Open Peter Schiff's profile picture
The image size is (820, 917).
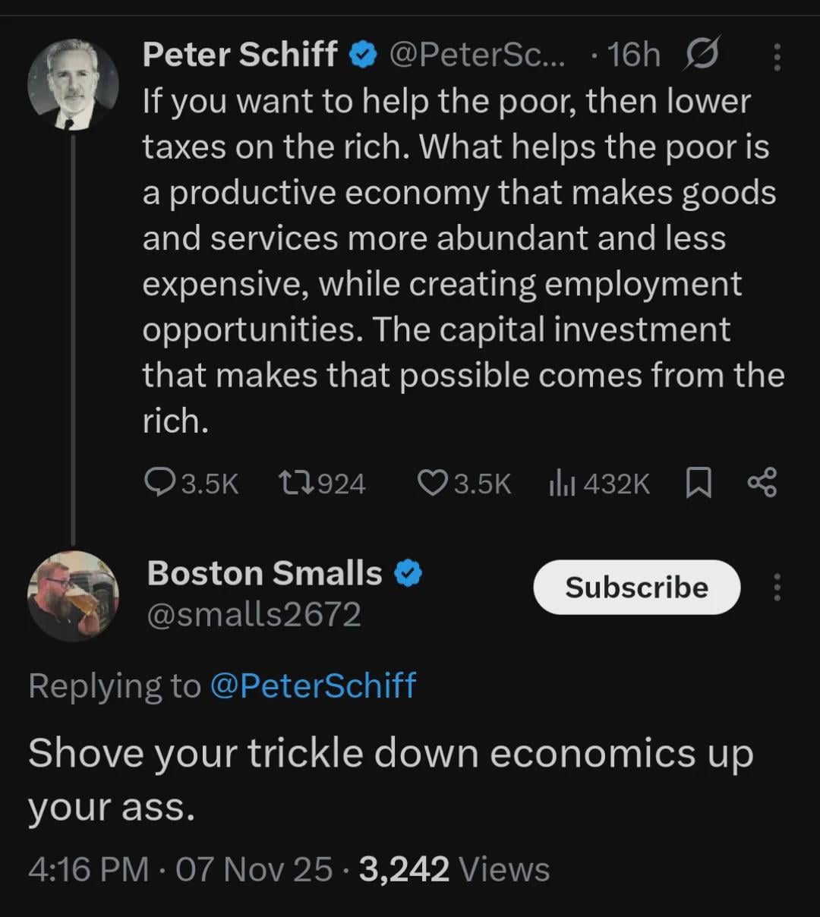click(x=73, y=84)
